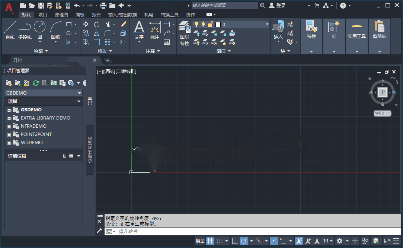Image resolution: width=403 pixels, height=248 pixels.
Task: Click the white layer color swatch
Action: click(x=218, y=25)
